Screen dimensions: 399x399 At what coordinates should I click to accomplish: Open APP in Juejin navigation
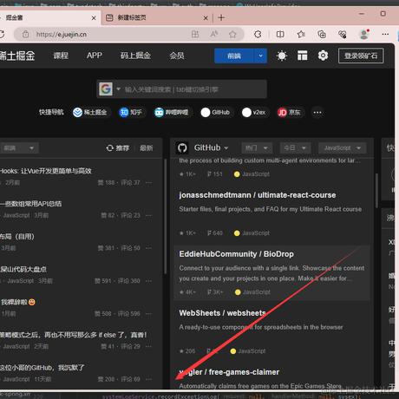click(x=95, y=56)
